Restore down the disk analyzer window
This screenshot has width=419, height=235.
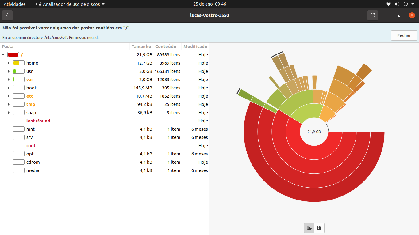(x=399, y=15)
